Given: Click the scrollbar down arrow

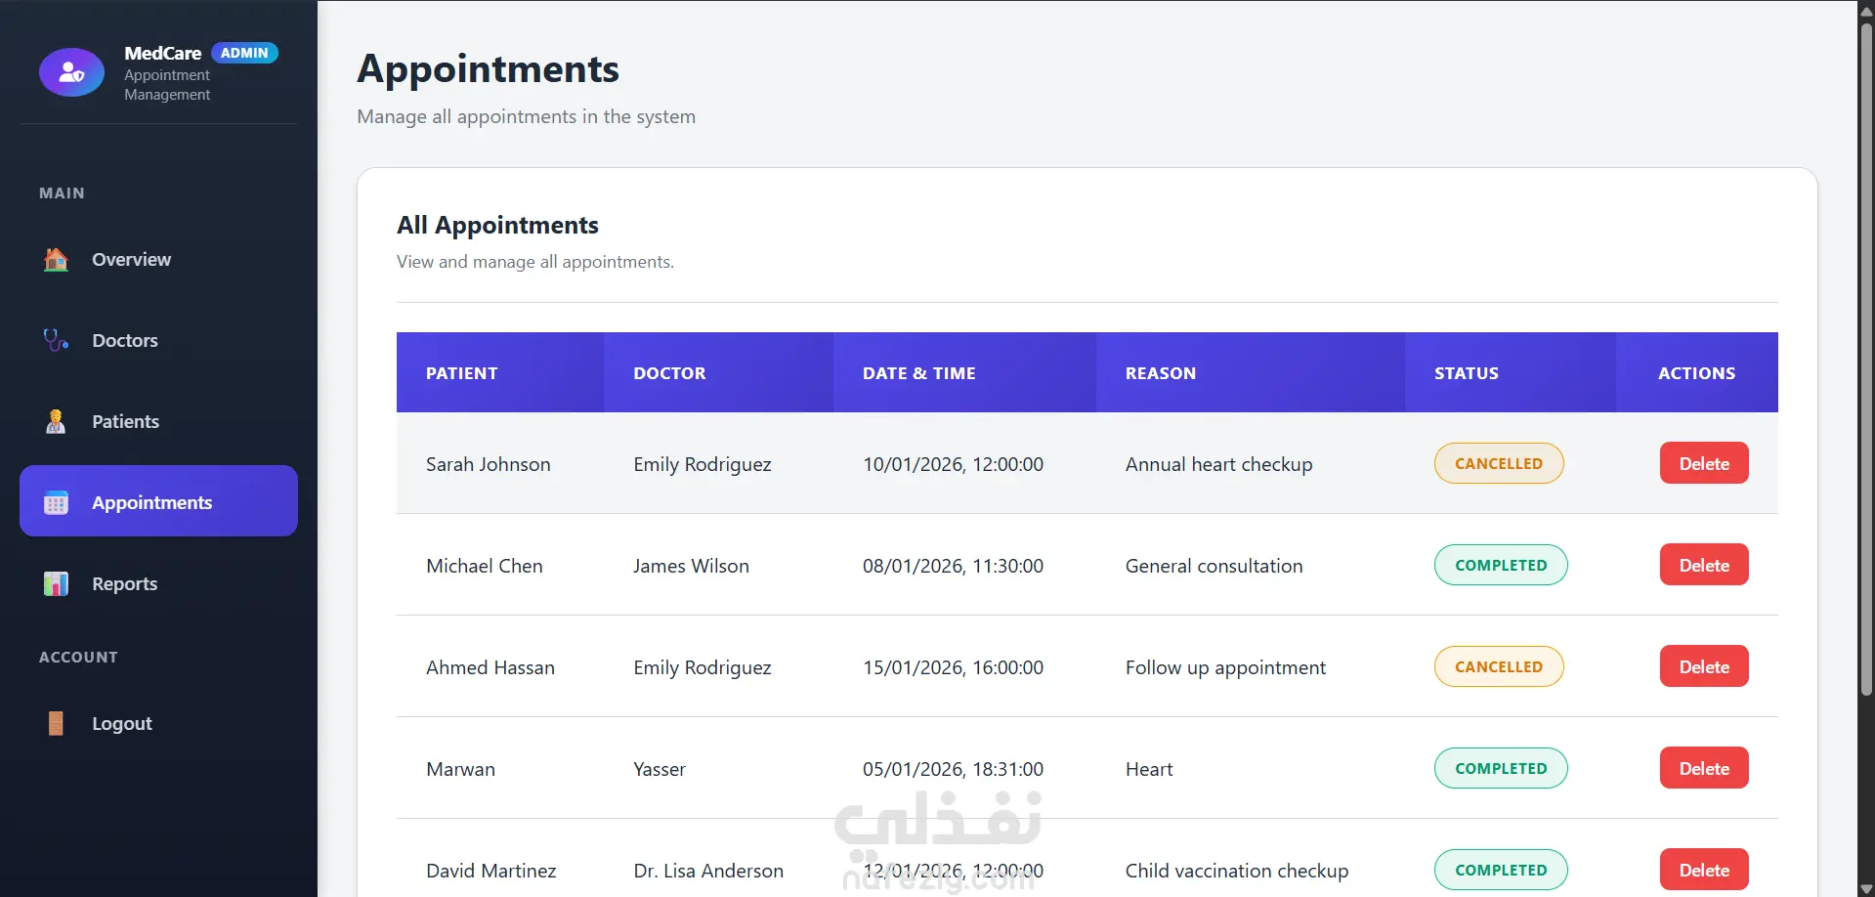Looking at the screenshot, I should click(1866, 889).
